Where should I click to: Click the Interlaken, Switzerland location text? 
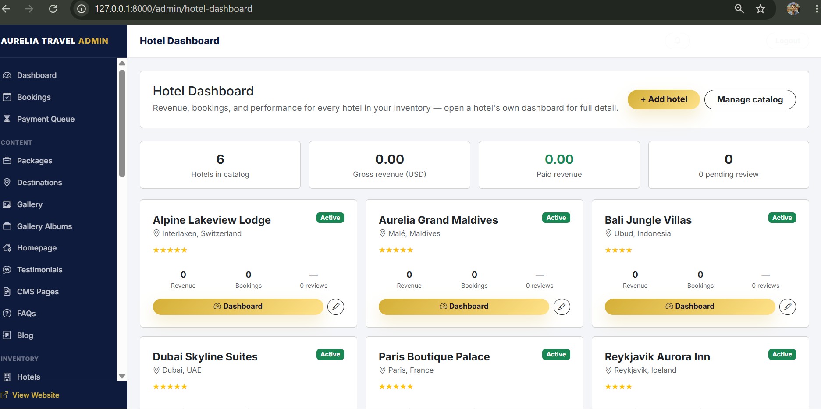[202, 233]
